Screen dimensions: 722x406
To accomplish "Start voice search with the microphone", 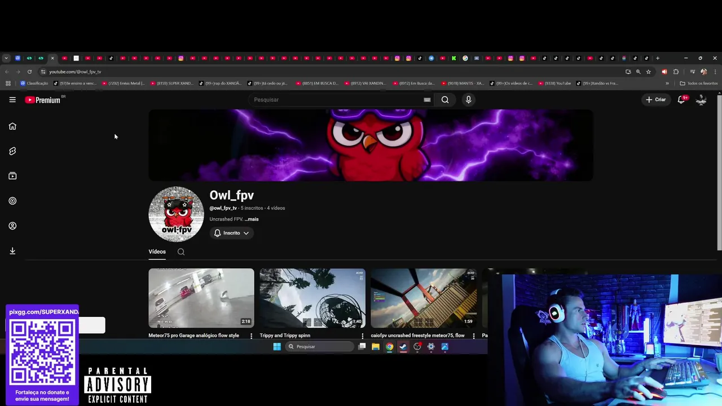I will tap(468, 100).
